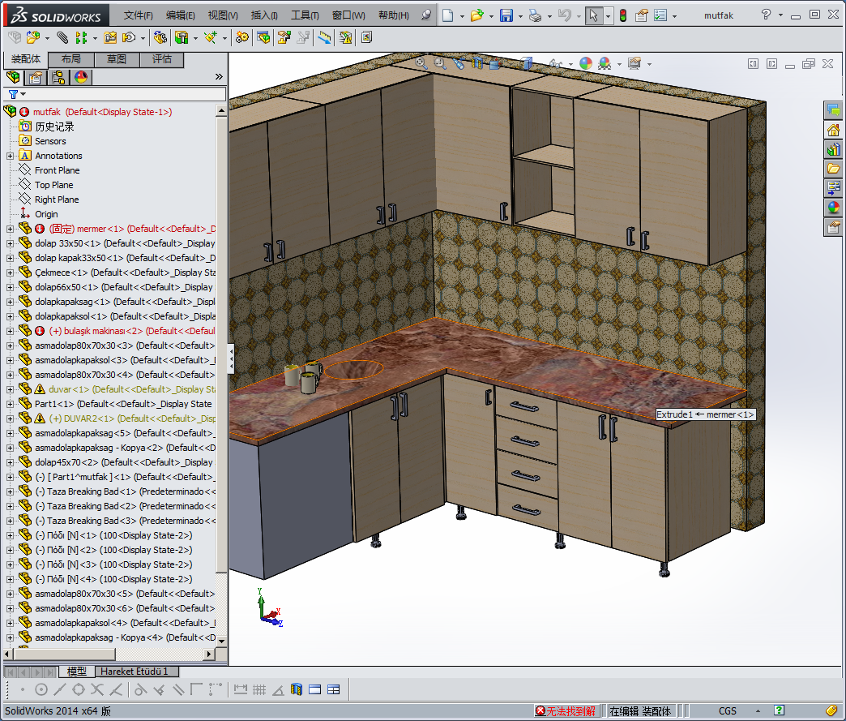Switch to the Hareket Etüdü 1 tab
The width and height of the screenshot is (846, 721).
pos(135,672)
